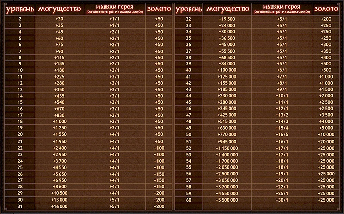Click the skills value +1/1 at level 2

tap(114, 19)
